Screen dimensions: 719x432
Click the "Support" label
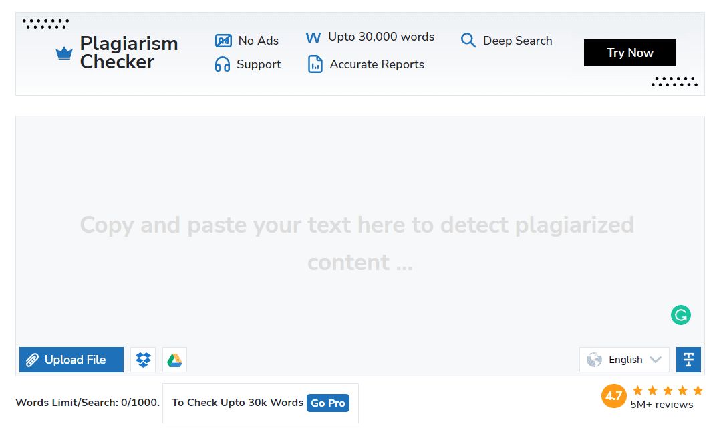[259, 64]
